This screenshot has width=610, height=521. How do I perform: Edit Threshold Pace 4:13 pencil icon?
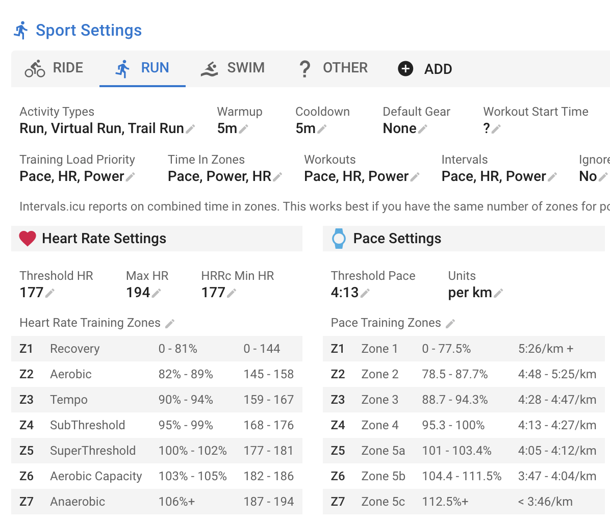[x=365, y=293]
